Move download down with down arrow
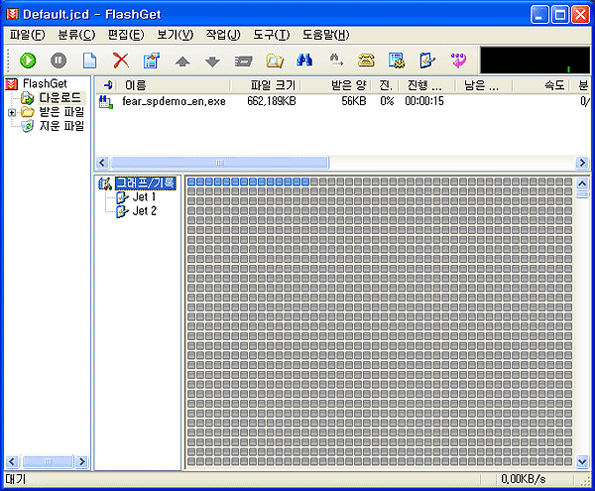Image resolution: width=595 pixels, height=491 pixels. pos(212,61)
